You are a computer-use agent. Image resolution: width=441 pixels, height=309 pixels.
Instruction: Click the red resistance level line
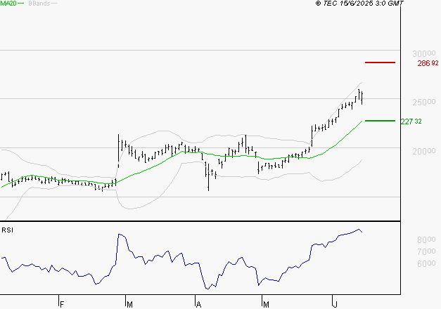[x=380, y=63]
